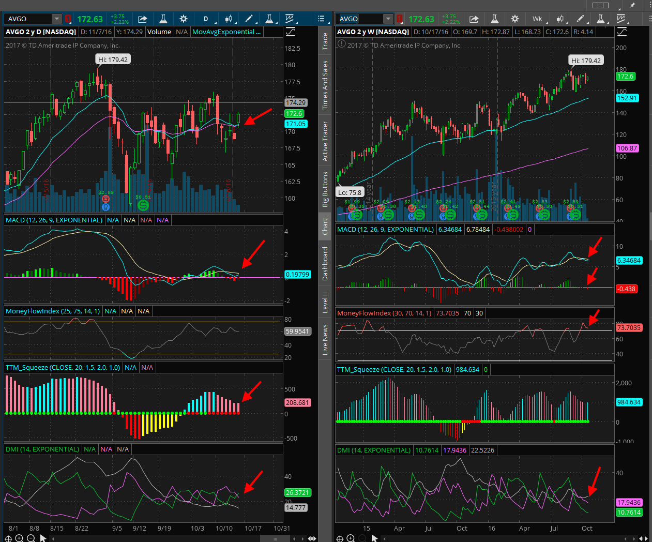
Task: Open chart settings gear on right chart
Action: pos(515,19)
